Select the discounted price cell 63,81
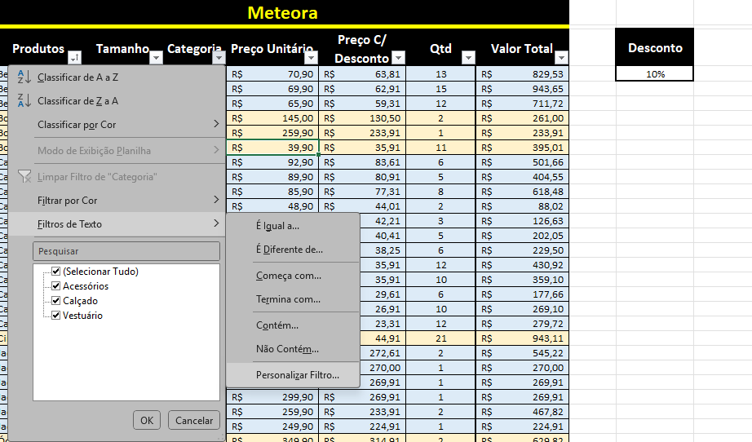 363,74
